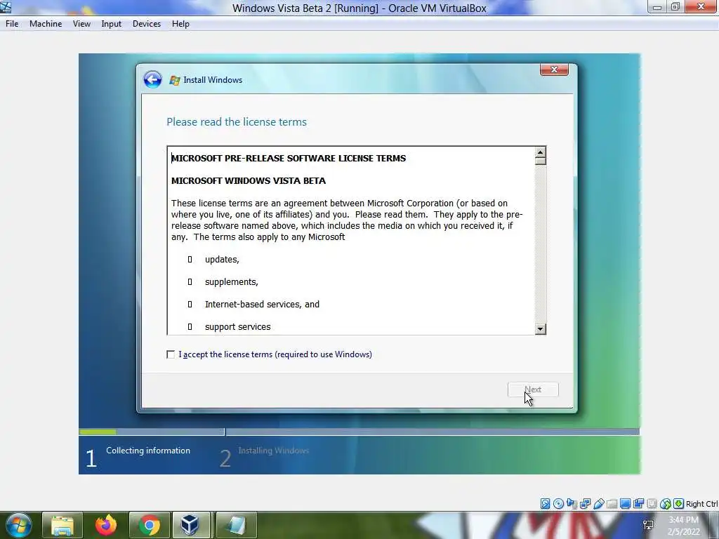Open the Windows Start orb
The width and height of the screenshot is (719, 539).
19,525
